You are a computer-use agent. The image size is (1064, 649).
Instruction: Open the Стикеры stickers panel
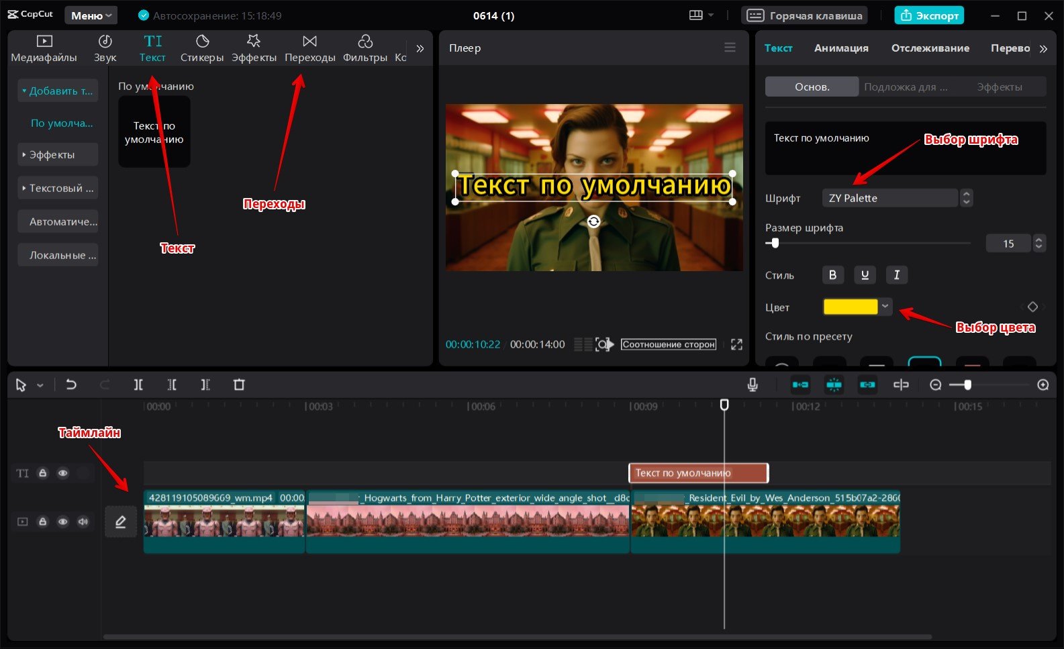tap(202, 49)
